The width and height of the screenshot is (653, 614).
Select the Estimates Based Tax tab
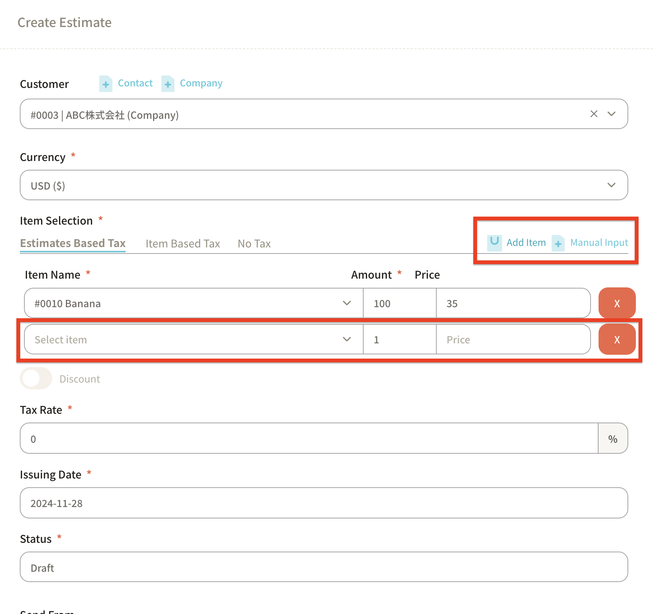[x=73, y=243]
